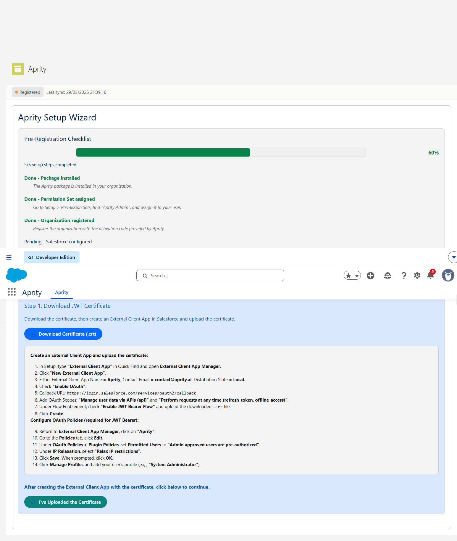Open the Trailhead guidance icon

(x=387, y=276)
